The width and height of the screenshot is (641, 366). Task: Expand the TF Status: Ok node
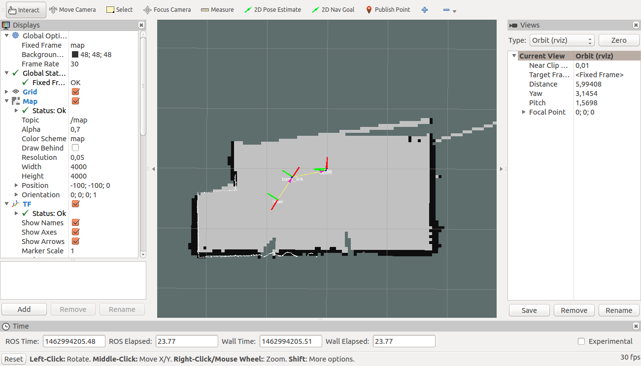point(17,213)
